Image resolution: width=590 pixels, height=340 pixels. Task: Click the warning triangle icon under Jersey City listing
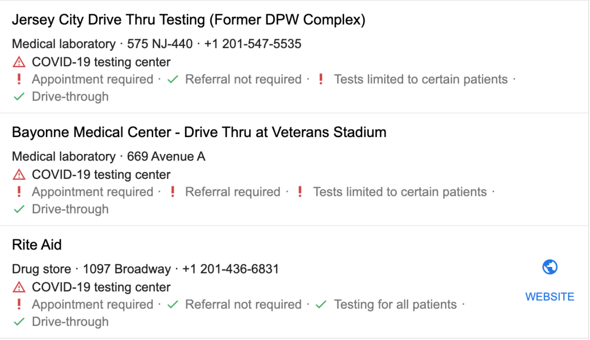click(19, 62)
